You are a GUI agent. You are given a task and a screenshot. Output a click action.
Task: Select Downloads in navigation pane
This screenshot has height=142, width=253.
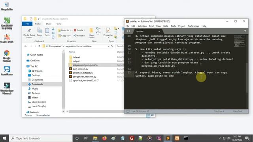(37, 84)
